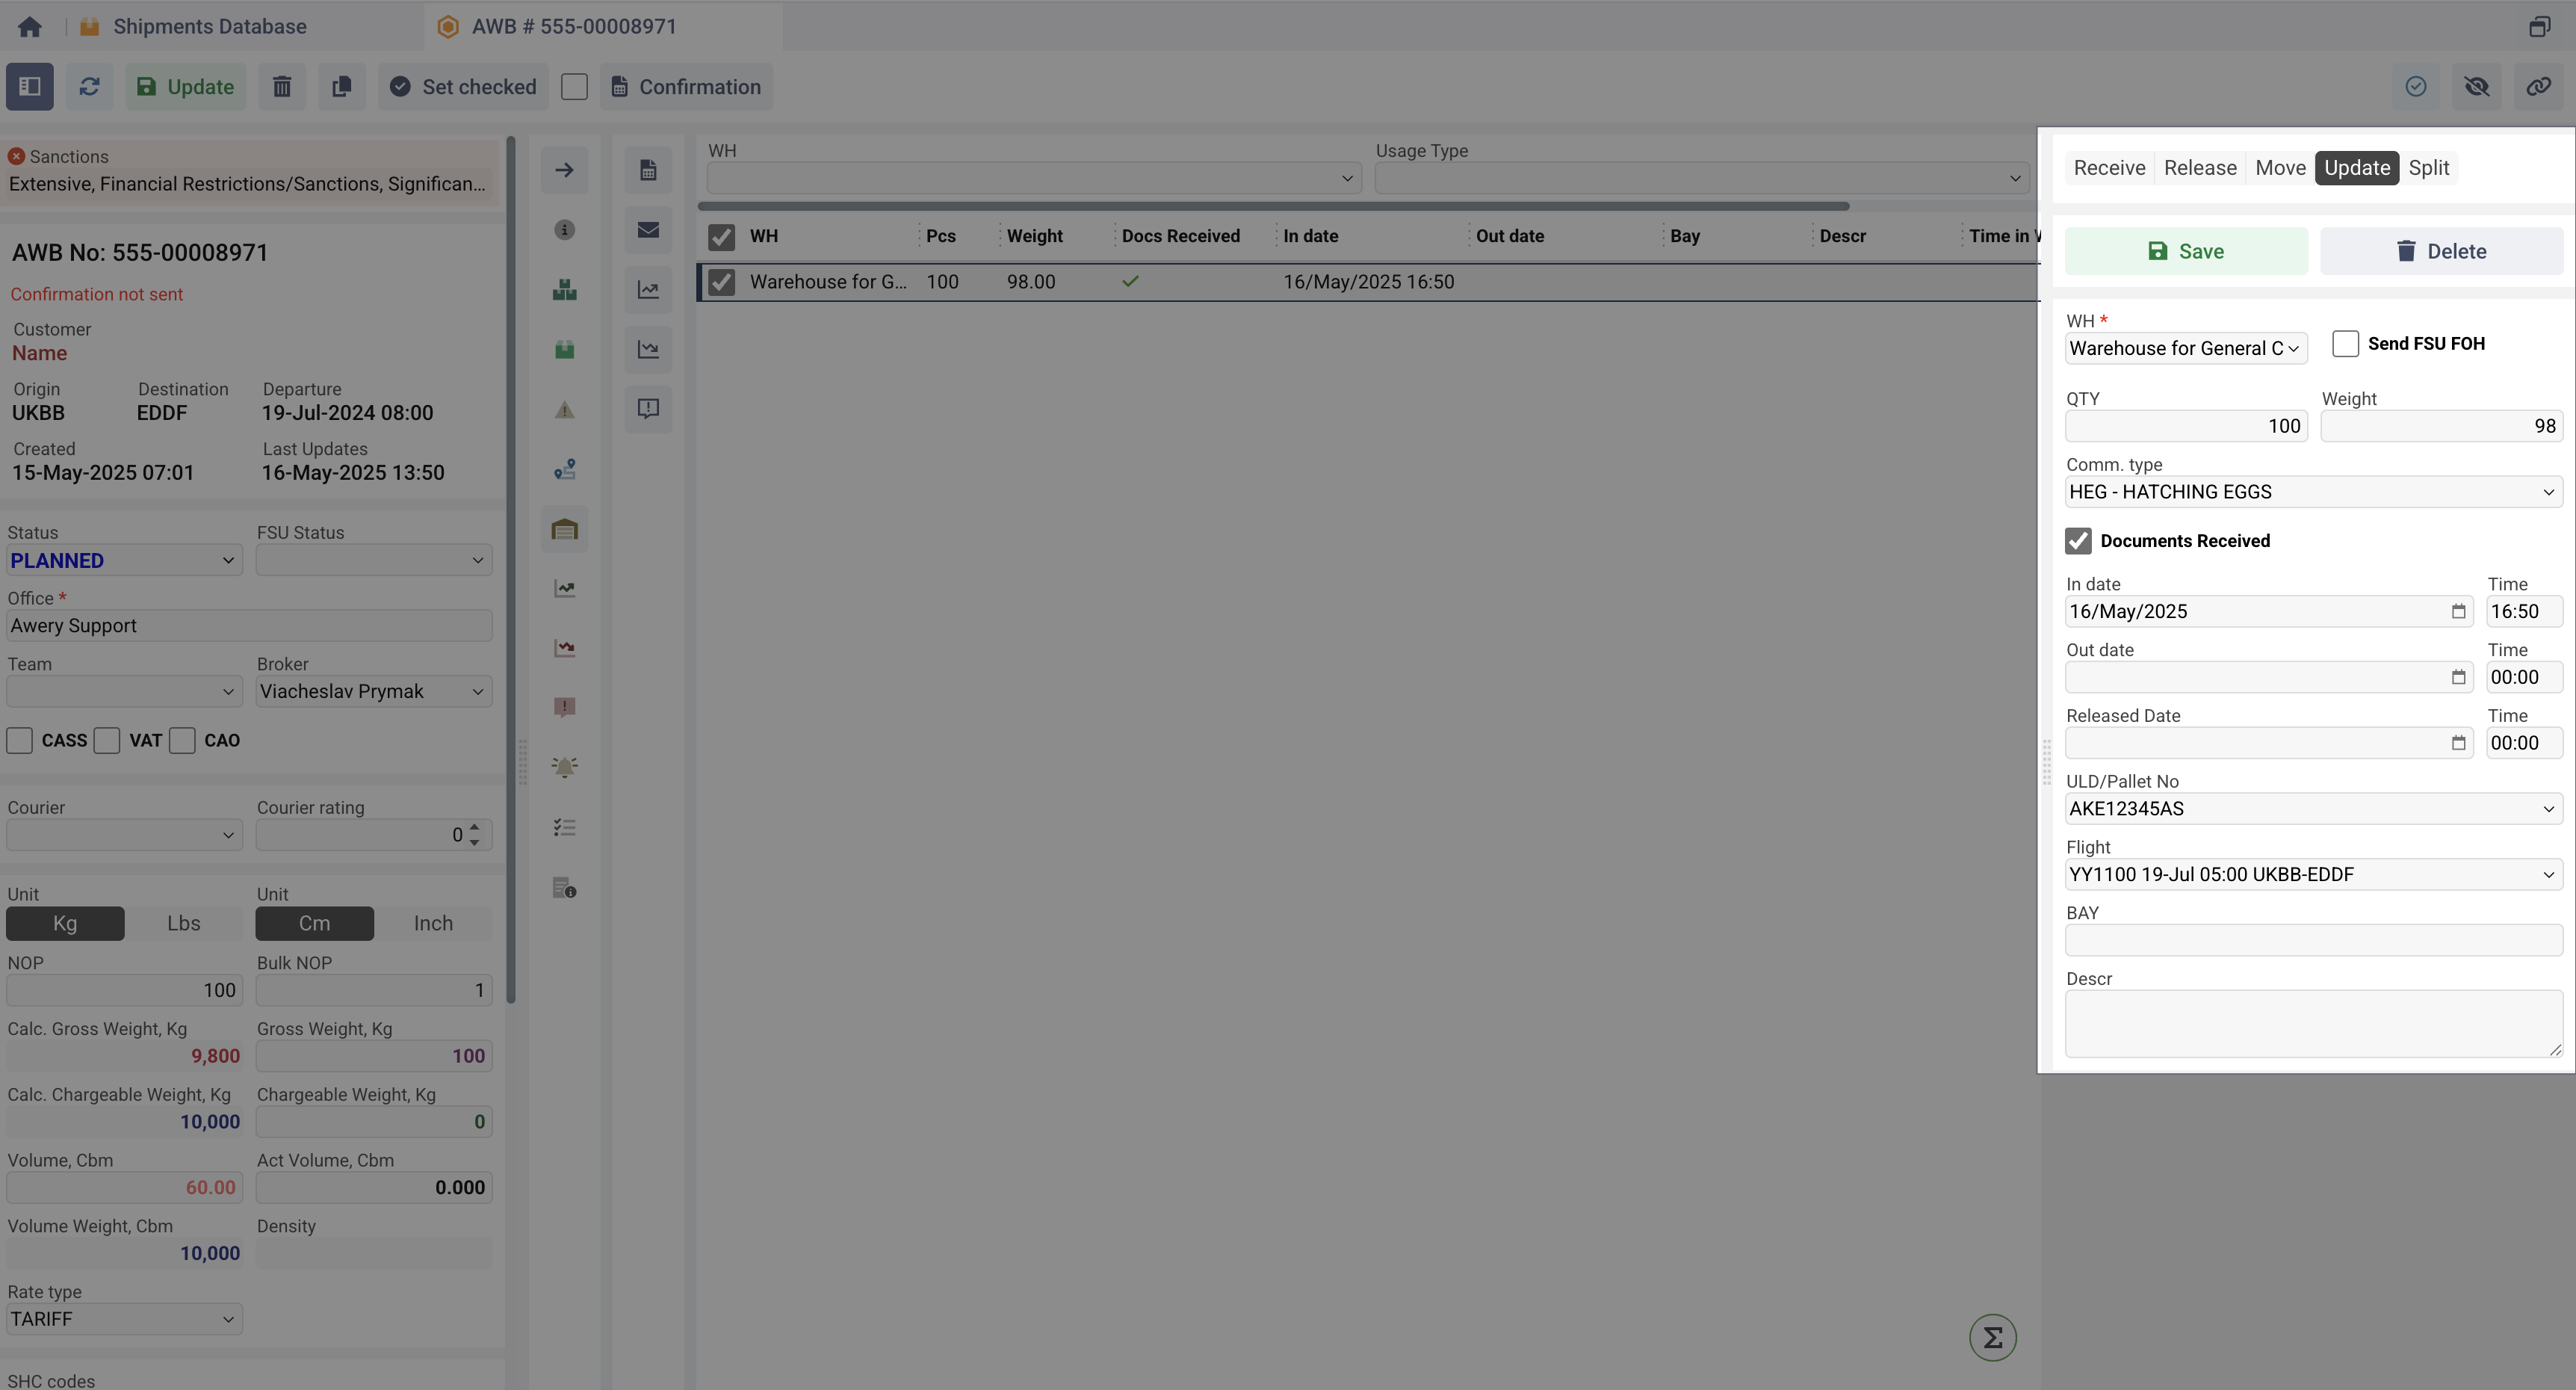Uncheck Documents Received checkbox
The height and width of the screenshot is (1390, 2576).
2078,541
